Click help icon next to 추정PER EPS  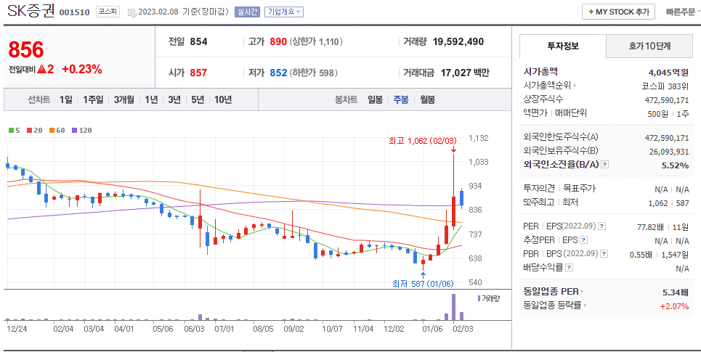click(583, 240)
